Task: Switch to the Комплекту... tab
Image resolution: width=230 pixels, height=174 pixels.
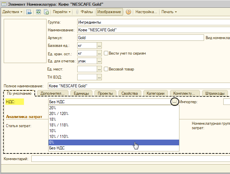Action: (x=184, y=93)
